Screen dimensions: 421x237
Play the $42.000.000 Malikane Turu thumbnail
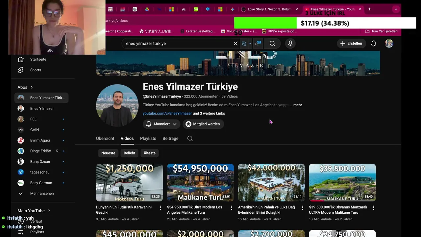[x=271, y=183]
